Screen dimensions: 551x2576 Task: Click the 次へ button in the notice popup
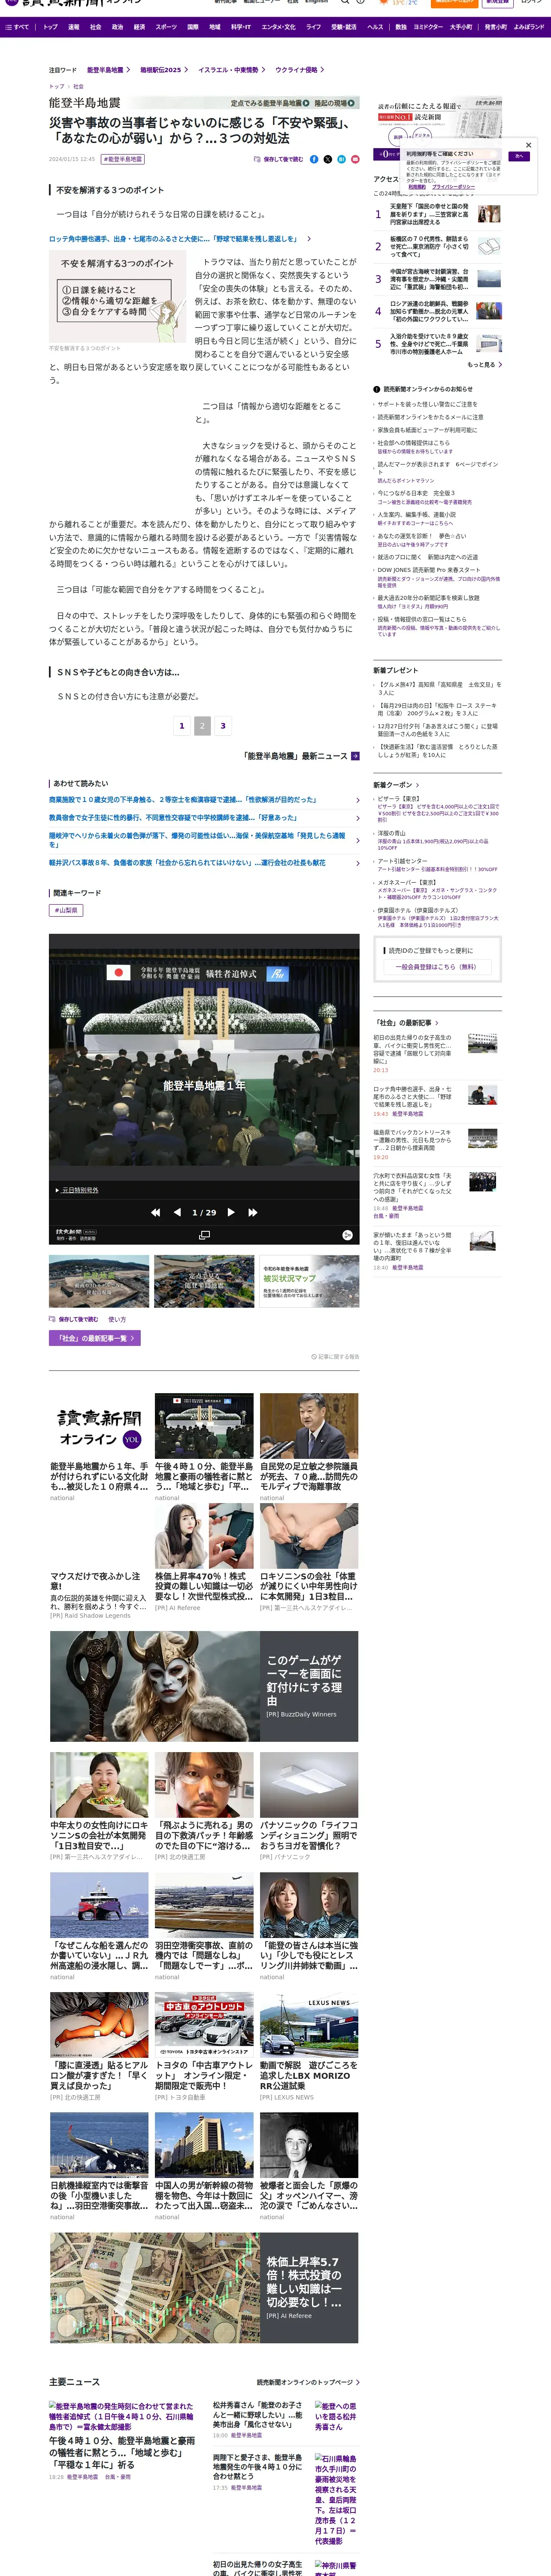518,156
